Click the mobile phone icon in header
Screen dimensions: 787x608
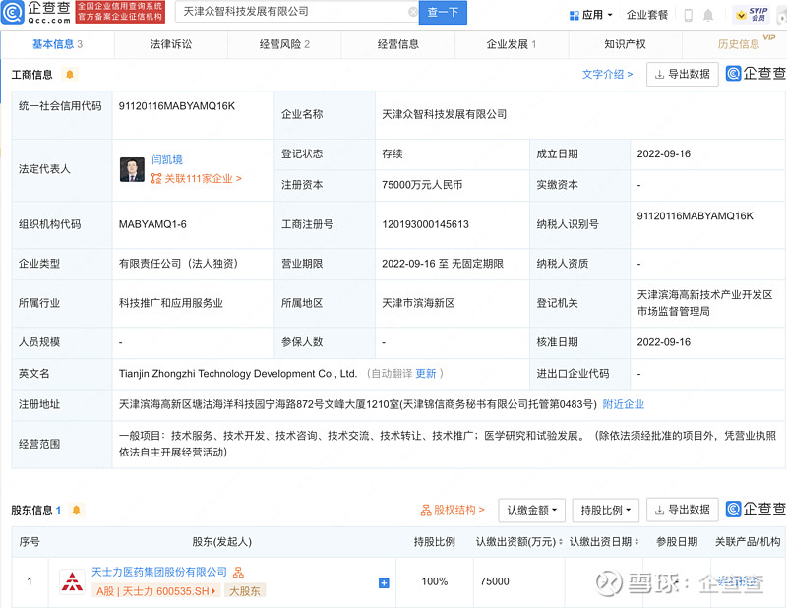688,15
